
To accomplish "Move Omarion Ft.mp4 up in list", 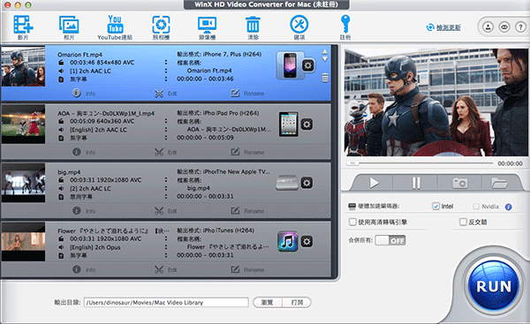I will click(324, 52).
